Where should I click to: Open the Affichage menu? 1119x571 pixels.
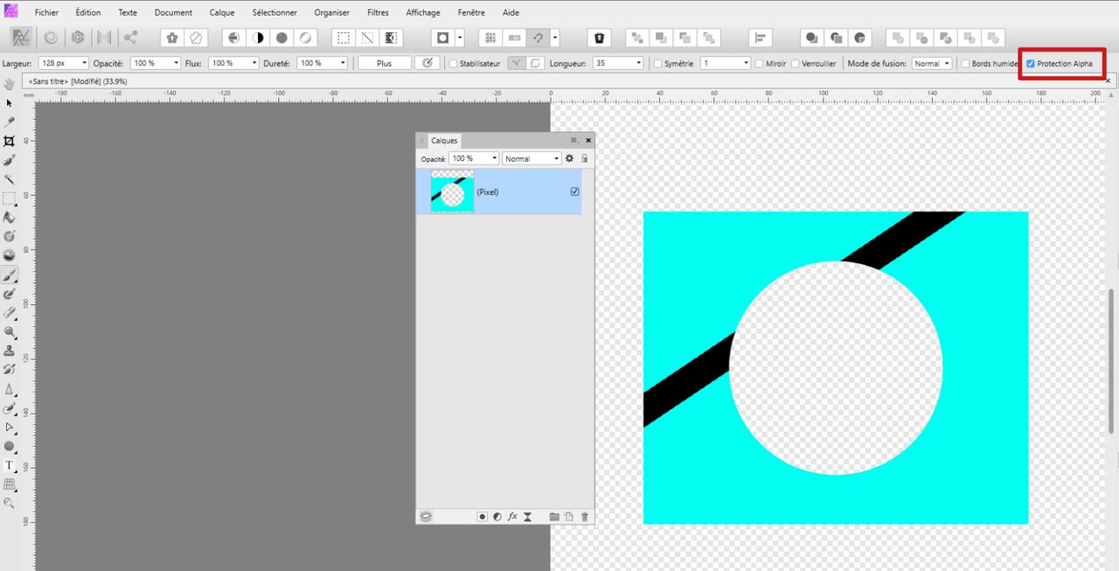click(423, 12)
